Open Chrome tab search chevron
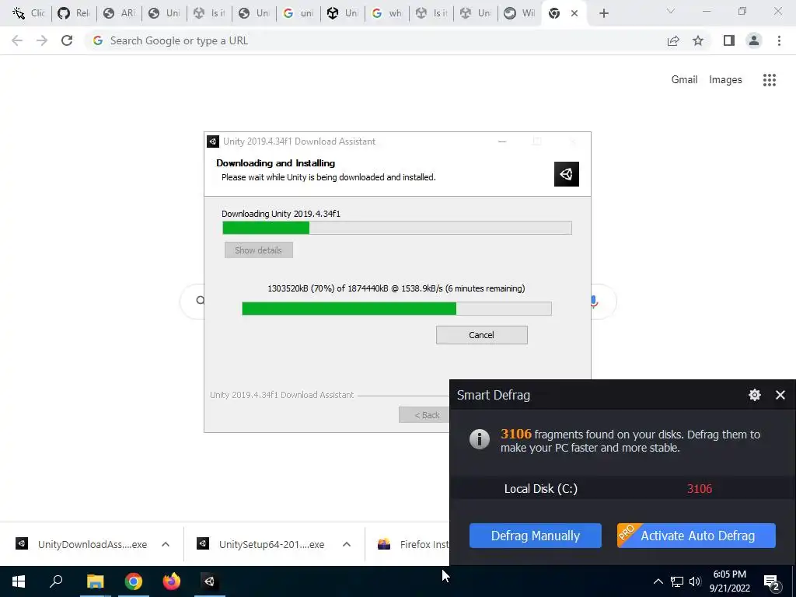The image size is (796, 597). [671, 11]
